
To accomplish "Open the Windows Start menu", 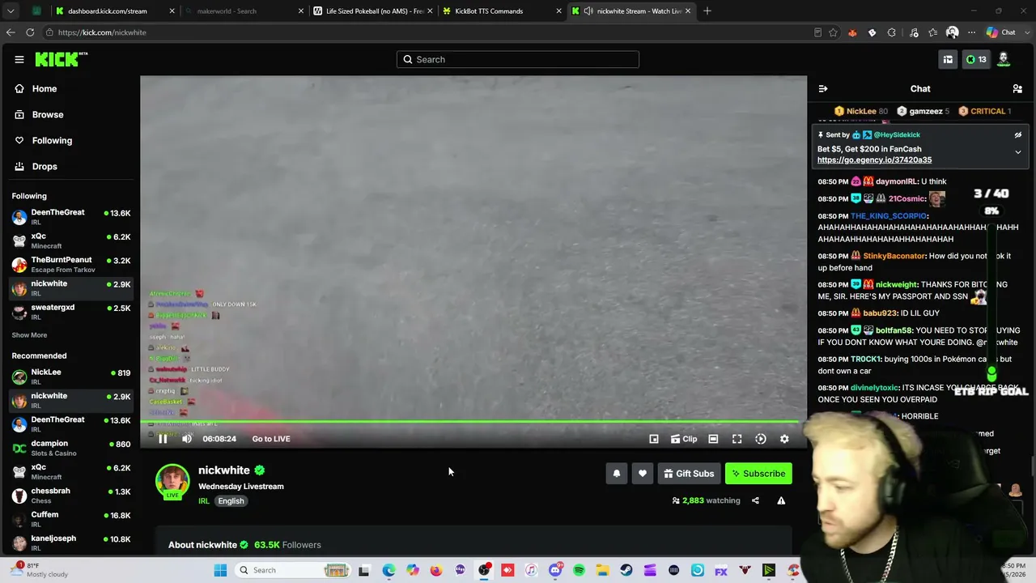I will click(x=220, y=570).
